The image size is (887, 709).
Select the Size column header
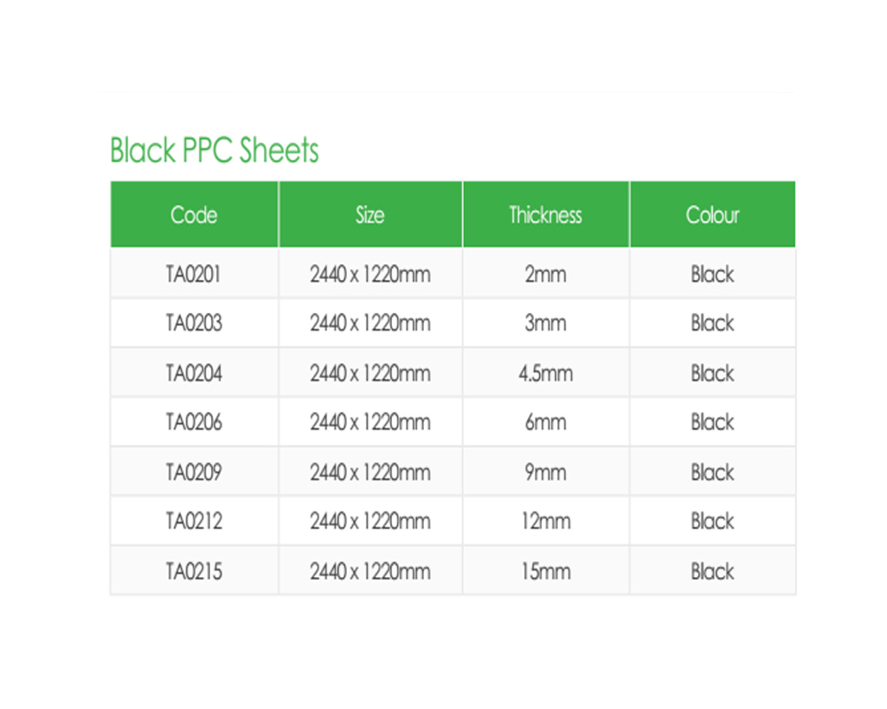pos(370,215)
